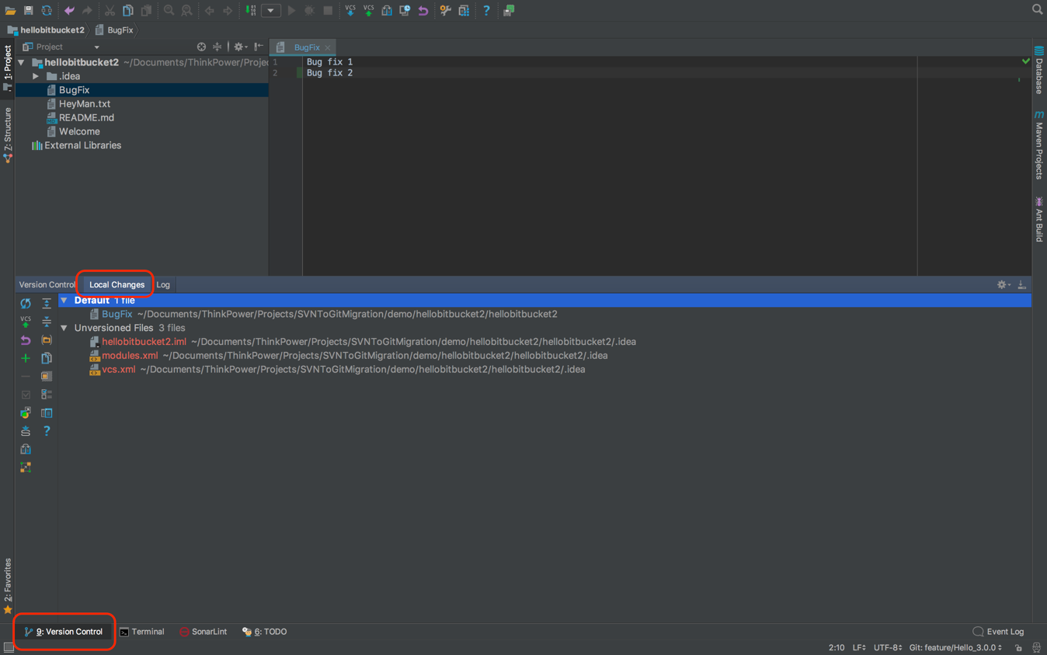The height and width of the screenshot is (655, 1047).
Task: Expand the .idea folder
Action: click(x=36, y=76)
